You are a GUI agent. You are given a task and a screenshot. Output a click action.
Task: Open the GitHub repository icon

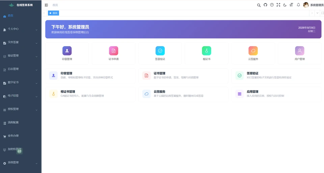tap(265, 5)
